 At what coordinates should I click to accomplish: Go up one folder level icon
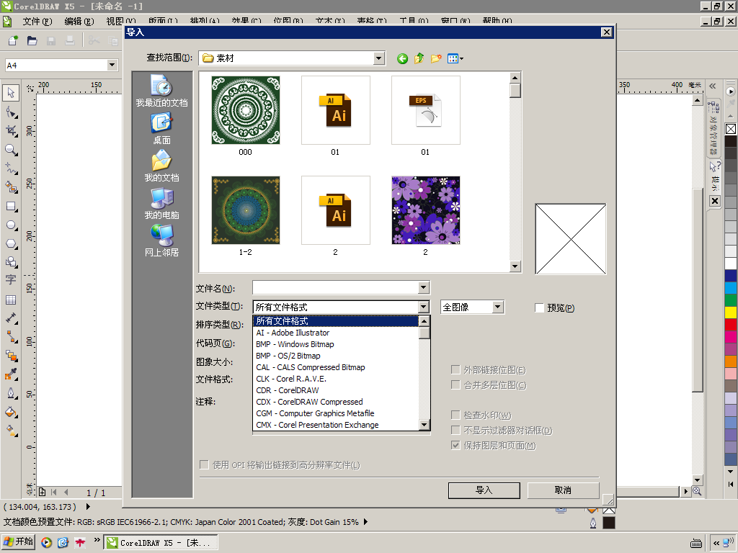pos(419,58)
